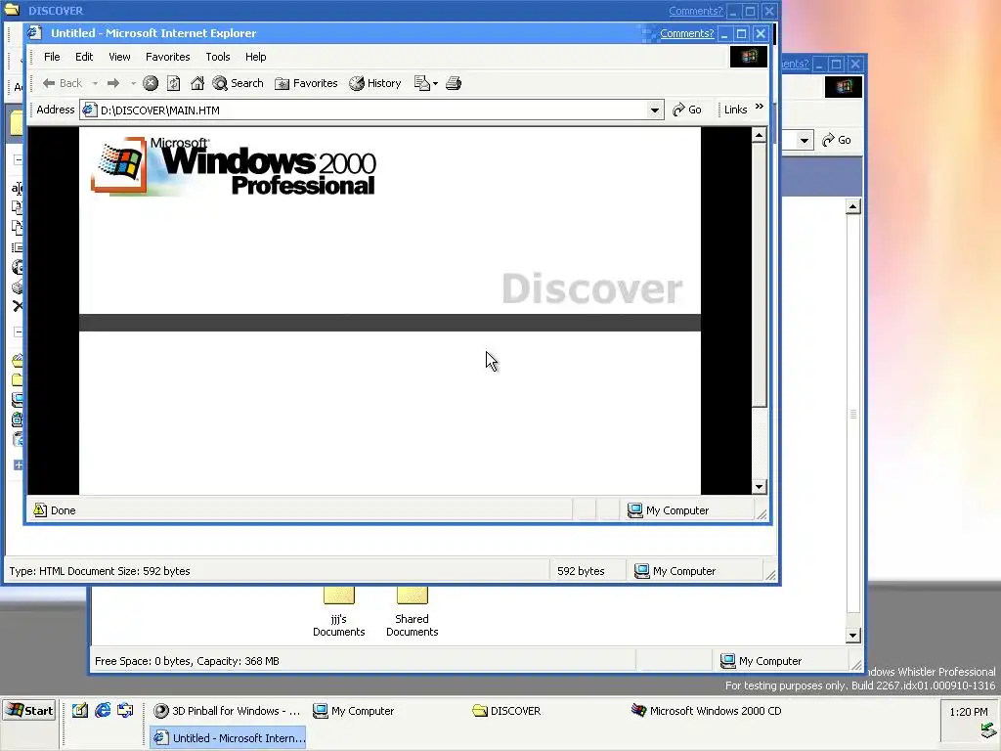
Task: Open the Favorites menu
Action: 168,57
